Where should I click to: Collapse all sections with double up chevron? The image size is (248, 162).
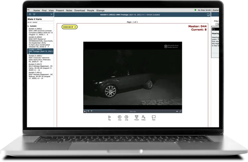point(30,14)
